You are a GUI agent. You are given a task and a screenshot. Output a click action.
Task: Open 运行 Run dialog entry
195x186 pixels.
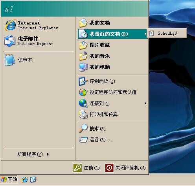(113, 140)
